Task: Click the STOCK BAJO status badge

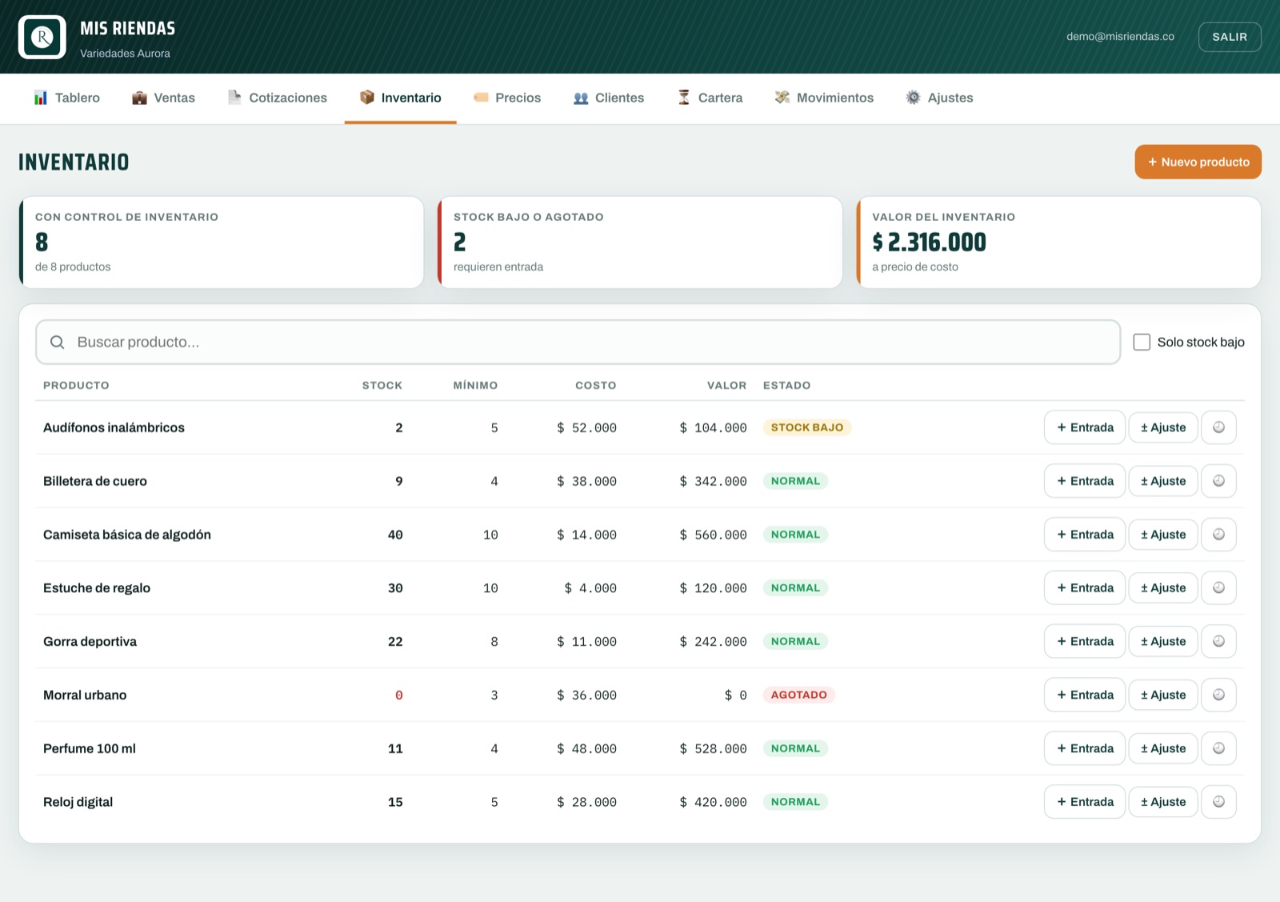Action: coord(807,427)
